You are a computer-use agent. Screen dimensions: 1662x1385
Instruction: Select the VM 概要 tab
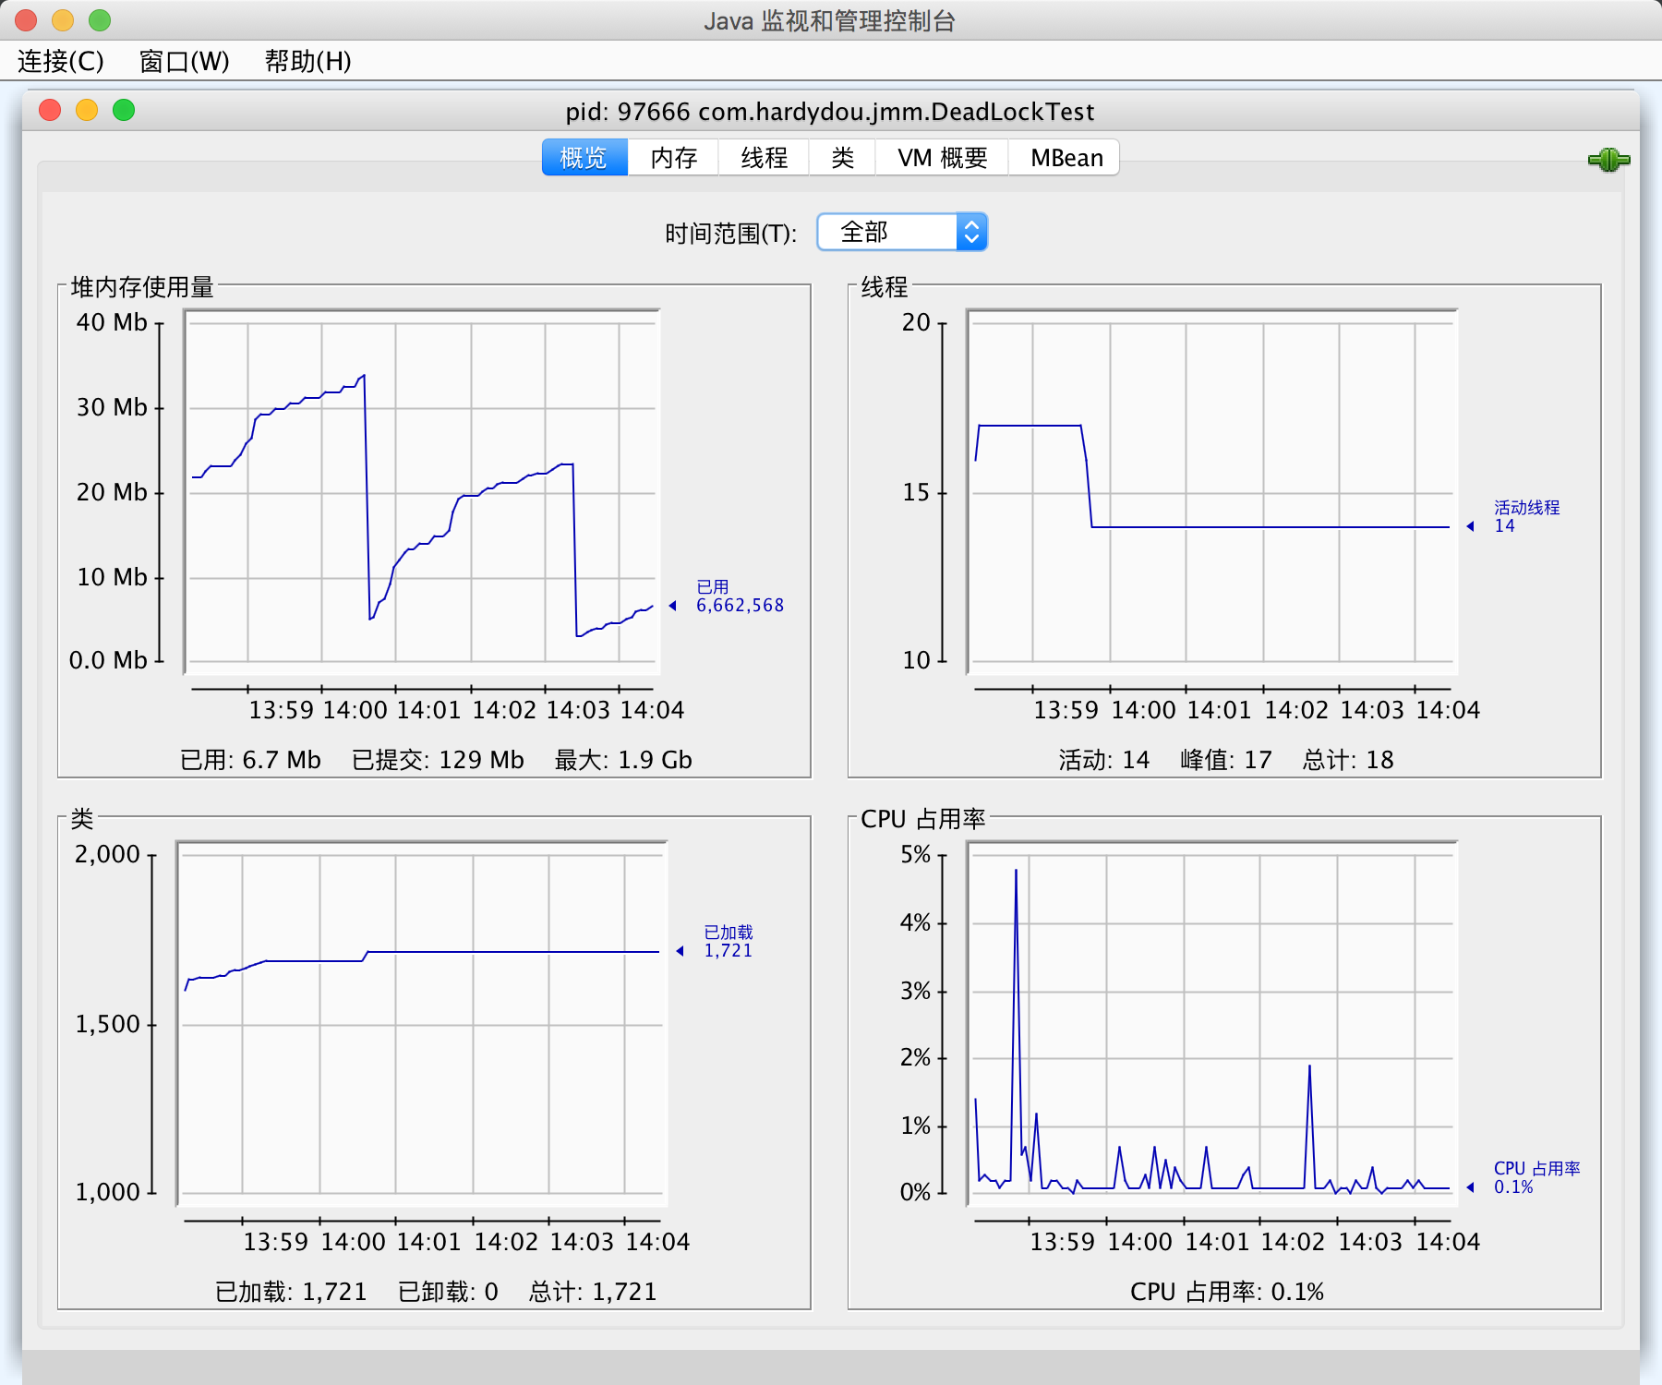[x=941, y=157]
